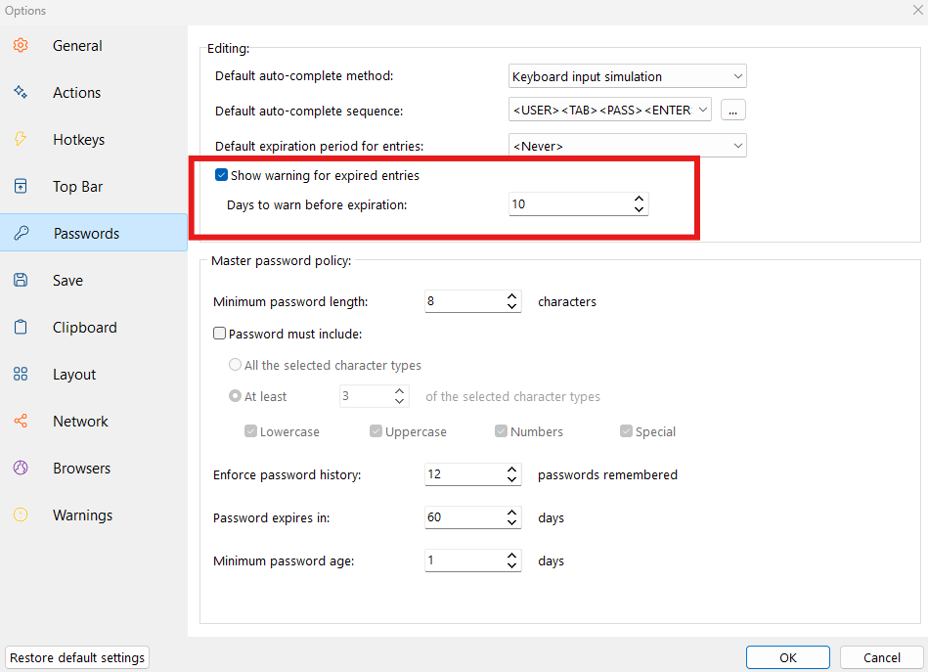Open the General settings section
The image size is (928, 672).
point(94,46)
